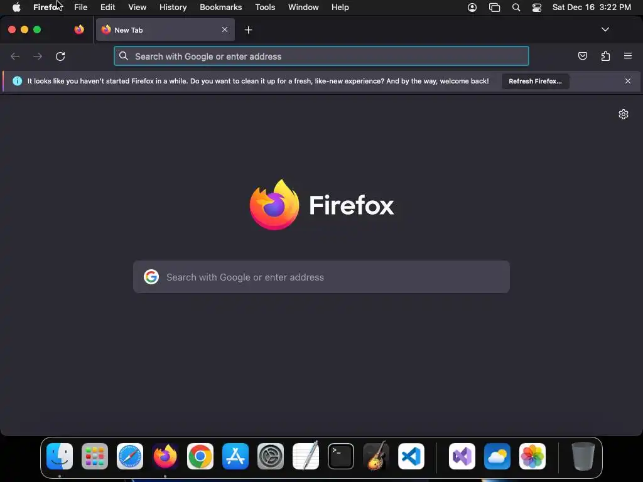Open App Store from the Dock
The width and height of the screenshot is (643, 482).
click(235, 456)
